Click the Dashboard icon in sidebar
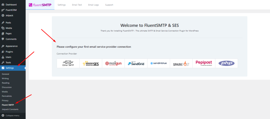The height and width of the screenshot is (119, 270). click(3, 5)
